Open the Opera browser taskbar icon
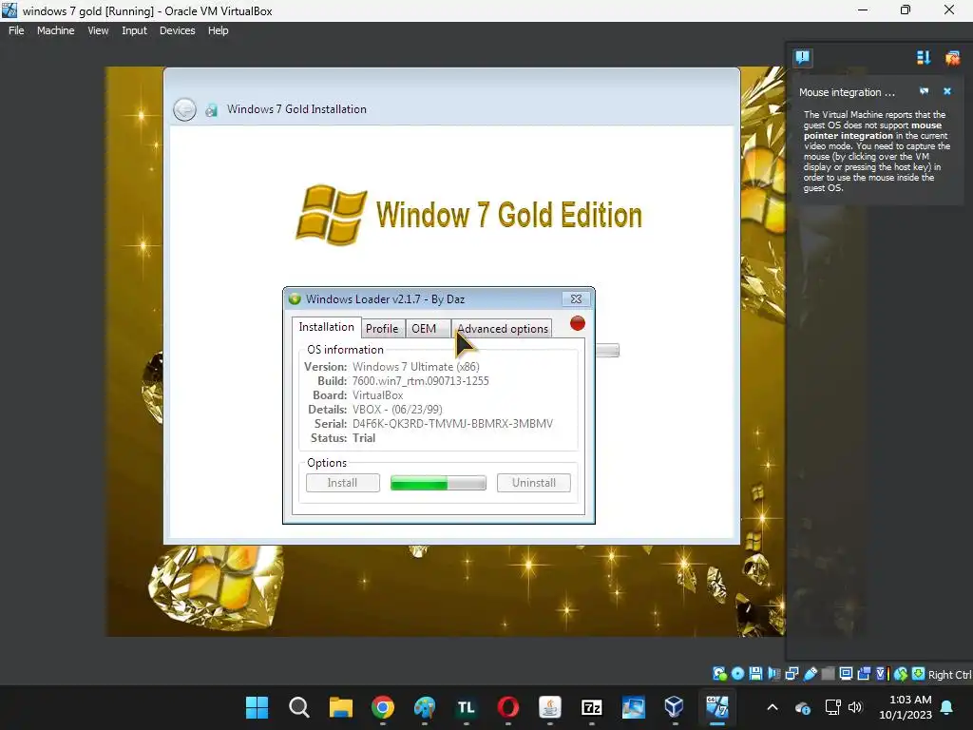 (508, 707)
